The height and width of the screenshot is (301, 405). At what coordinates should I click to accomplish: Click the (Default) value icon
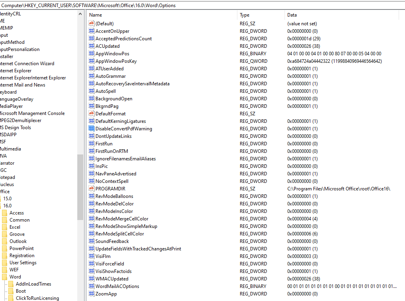[91, 23]
